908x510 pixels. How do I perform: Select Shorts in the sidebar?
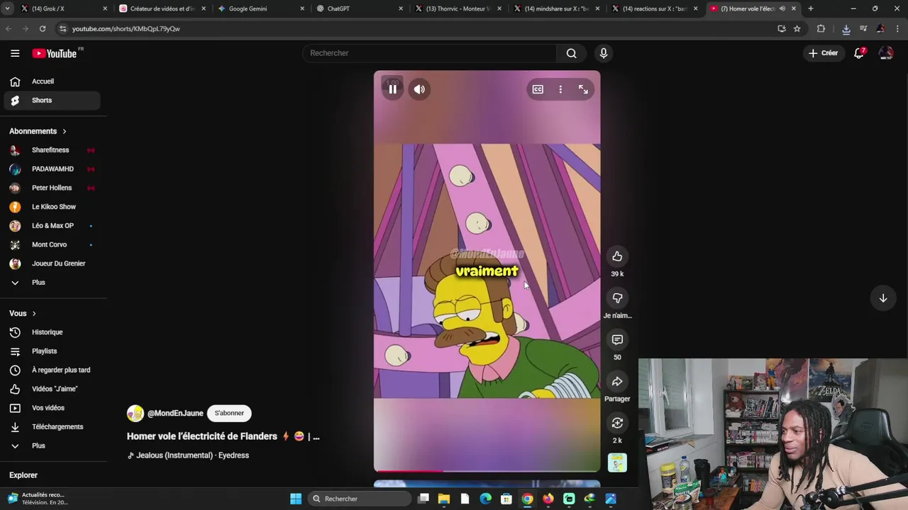[52, 101]
